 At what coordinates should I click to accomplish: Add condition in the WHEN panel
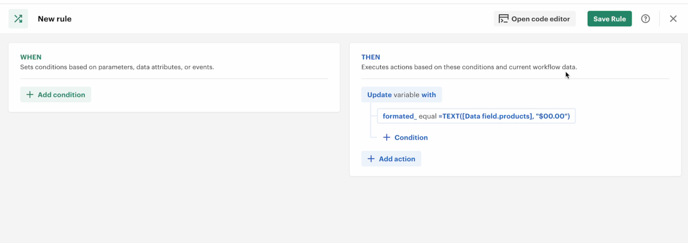(x=61, y=95)
